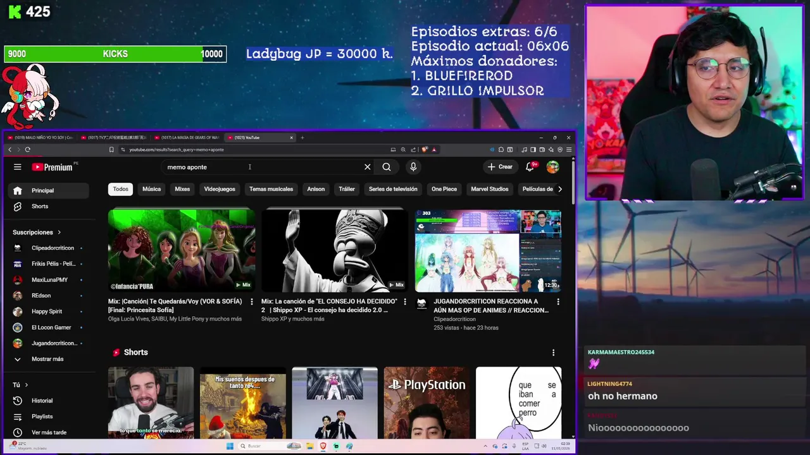This screenshot has width=810, height=455.
Task: Open Jugandorcriticon reacciona anime video thumbnail
Action: click(x=488, y=250)
